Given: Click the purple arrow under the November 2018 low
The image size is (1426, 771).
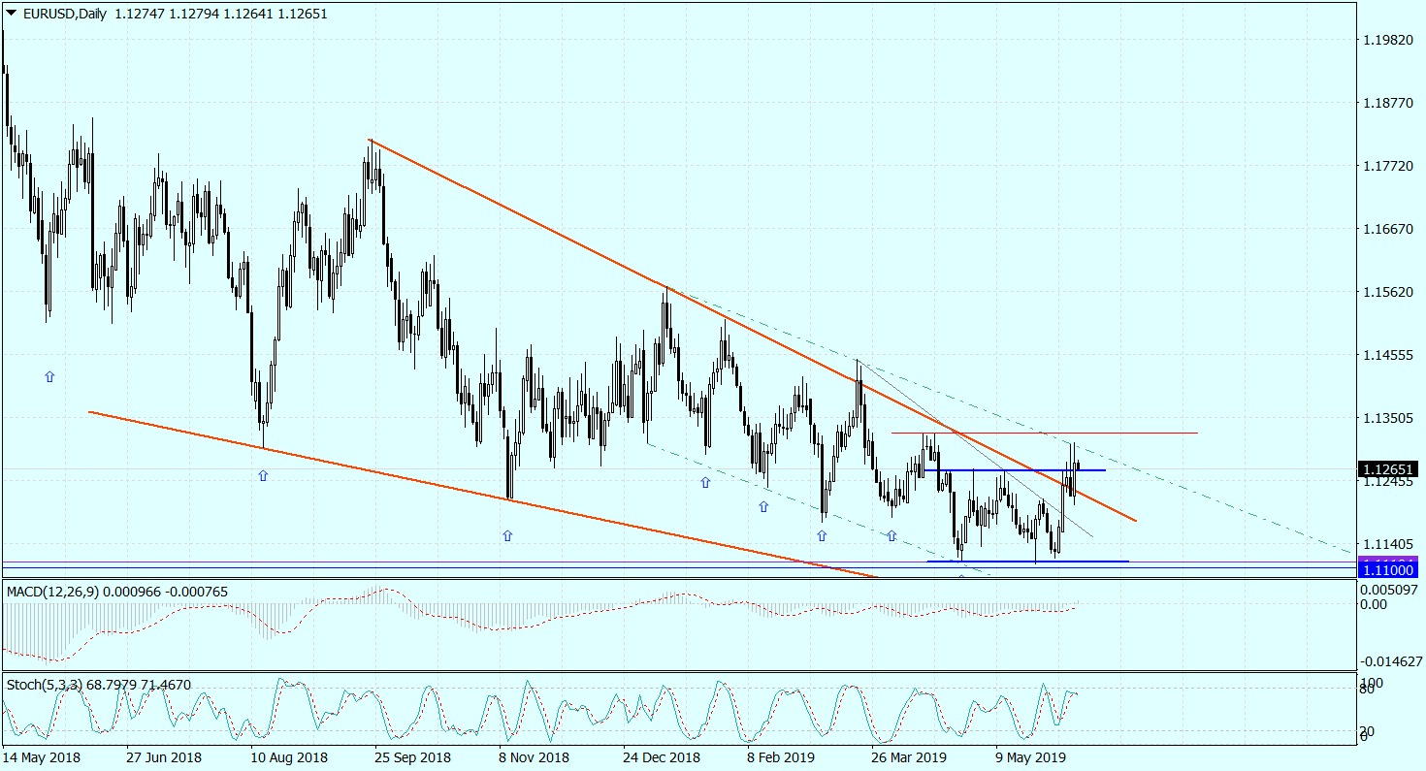Looking at the screenshot, I should (x=507, y=535).
